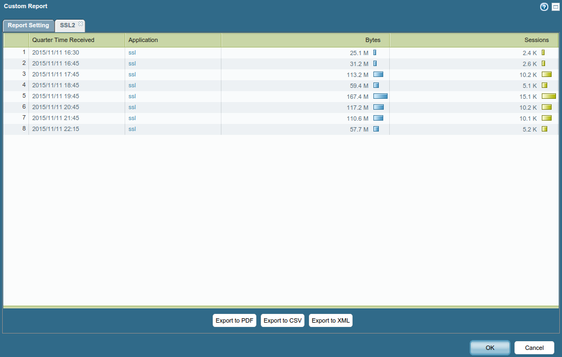
Task: Sort by Quarter Time Received column
Action: tap(63, 40)
